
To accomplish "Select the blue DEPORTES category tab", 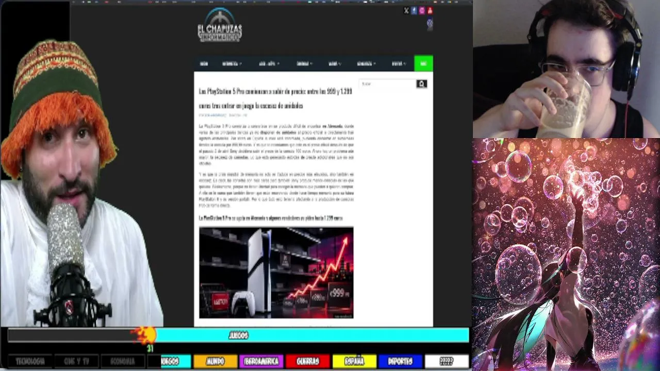I will point(401,361).
